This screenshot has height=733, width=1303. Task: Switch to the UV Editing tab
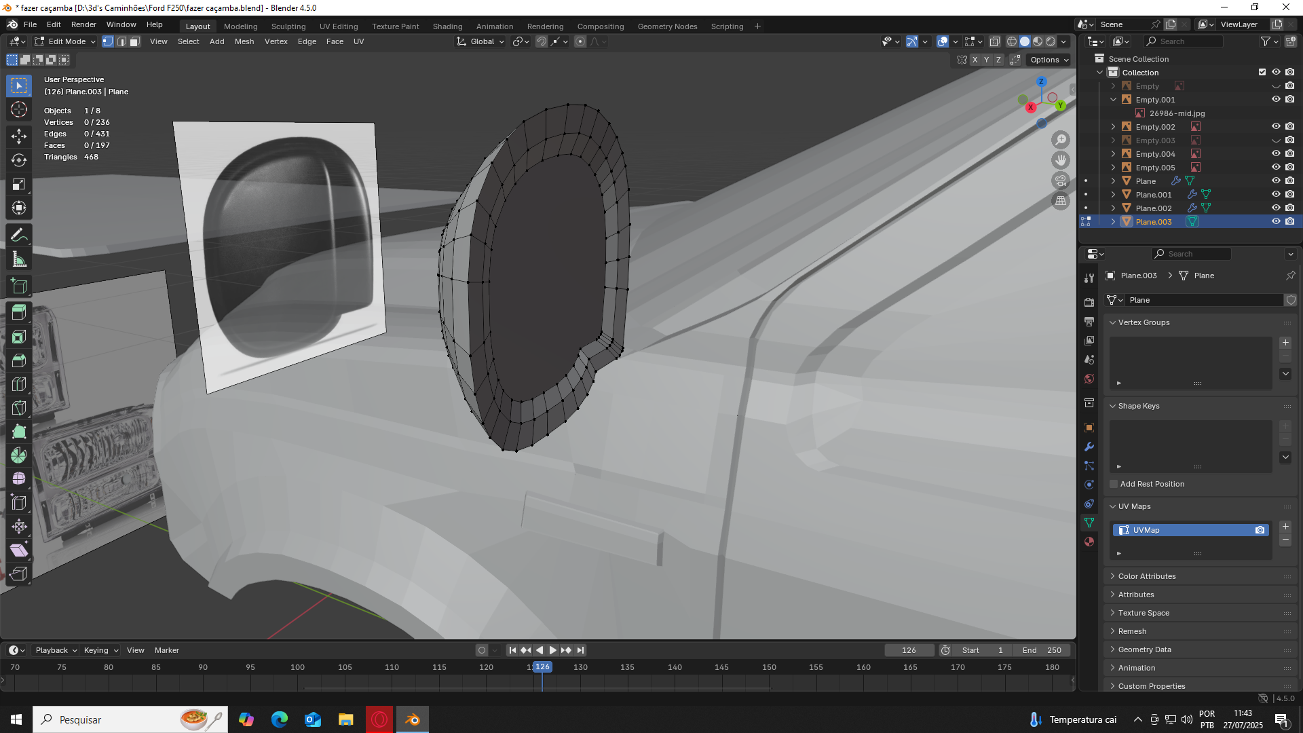[x=338, y=26]
